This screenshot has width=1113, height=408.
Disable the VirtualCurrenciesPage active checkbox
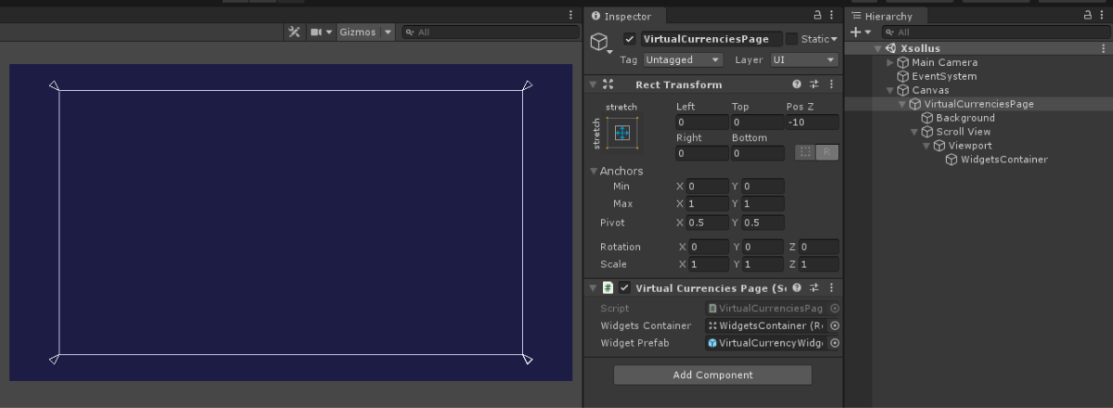[x=630, y=39]
